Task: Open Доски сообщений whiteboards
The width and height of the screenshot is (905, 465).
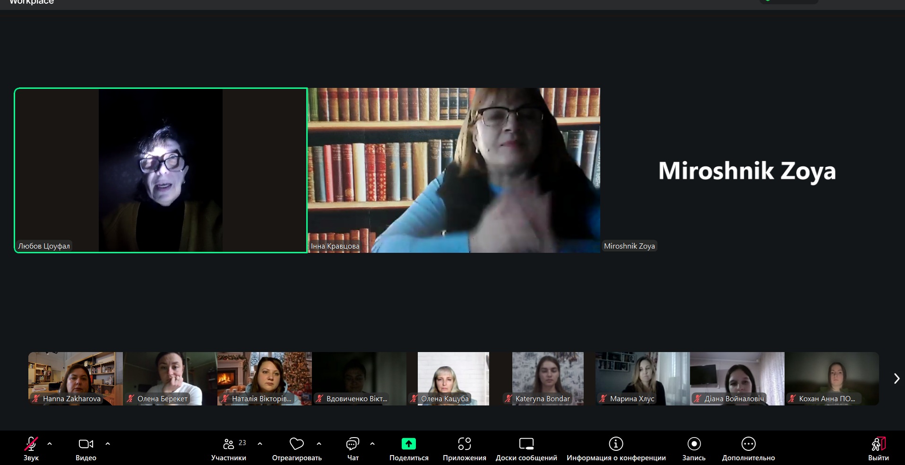Action: (x=526, y=444)
